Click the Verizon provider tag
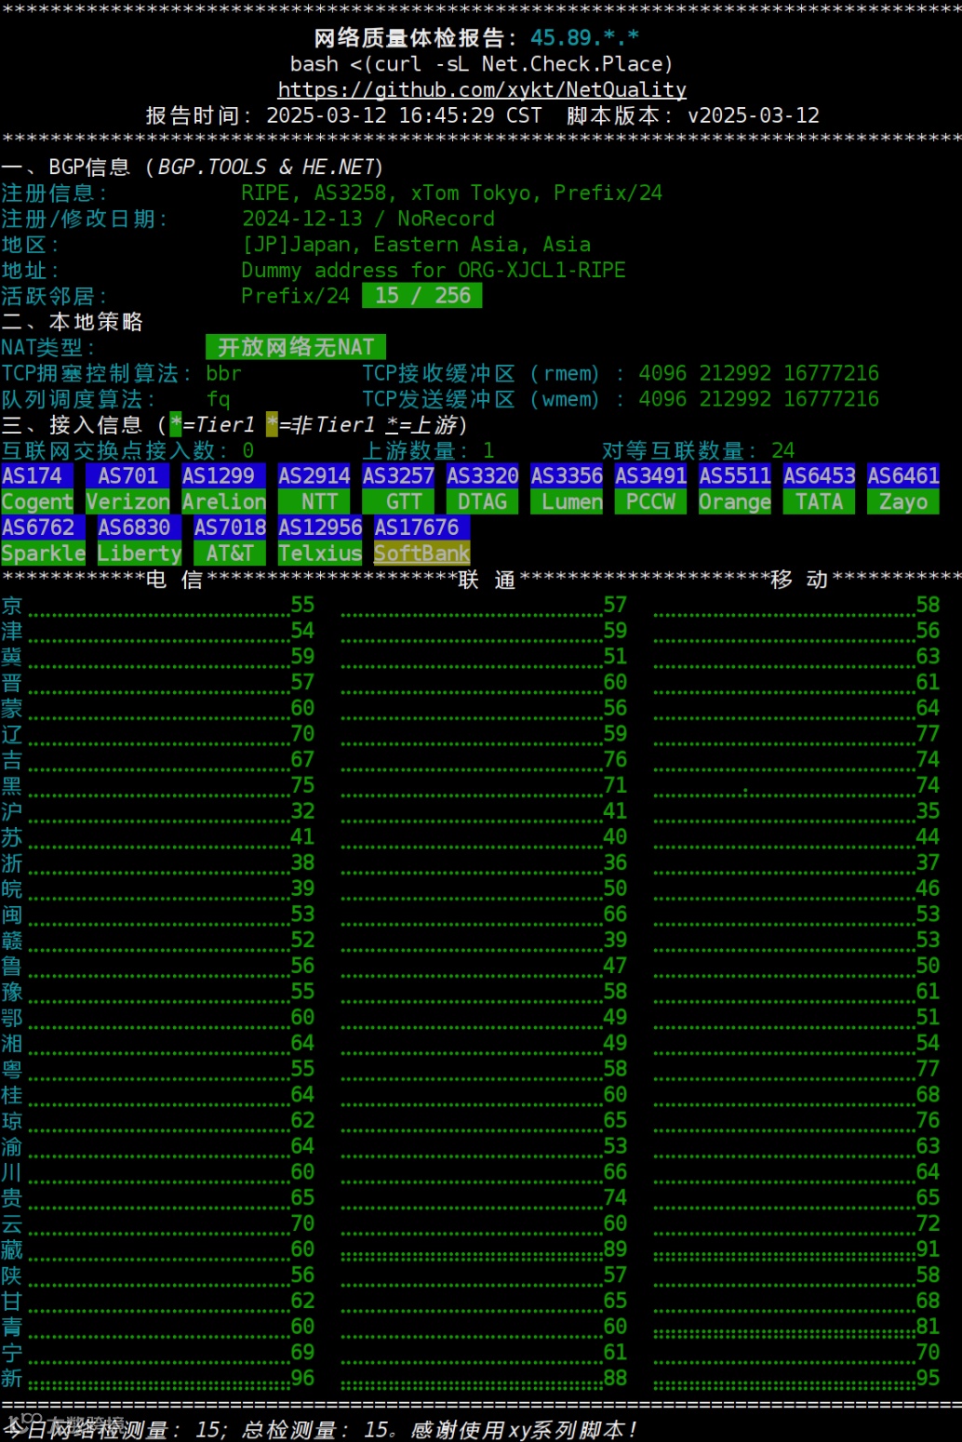Screen dimensions: 962x1442 tap(128, 502)
